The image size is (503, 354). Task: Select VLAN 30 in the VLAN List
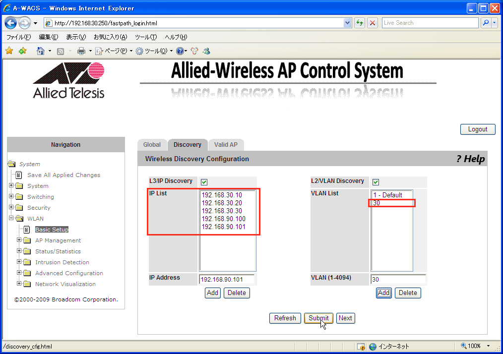click(377, 203)
